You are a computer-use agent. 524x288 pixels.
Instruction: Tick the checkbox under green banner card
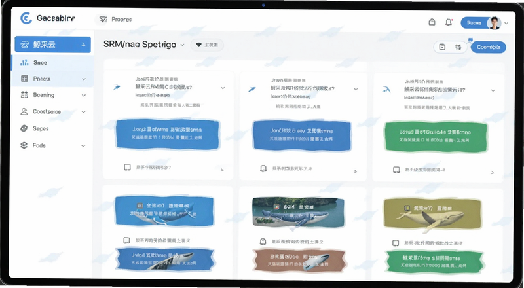tap(396, 170)
